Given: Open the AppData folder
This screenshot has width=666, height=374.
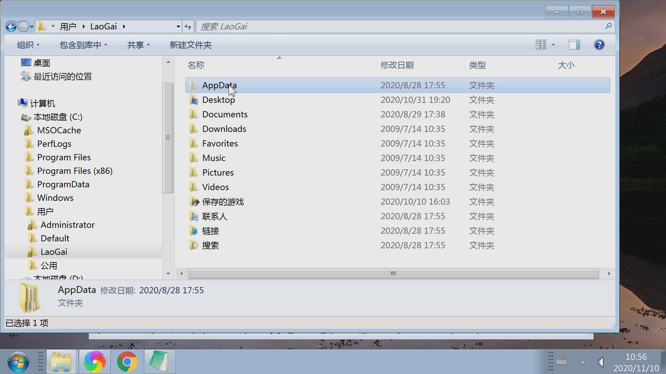Looking at the screenshot, I should click(x=219, y=85).
